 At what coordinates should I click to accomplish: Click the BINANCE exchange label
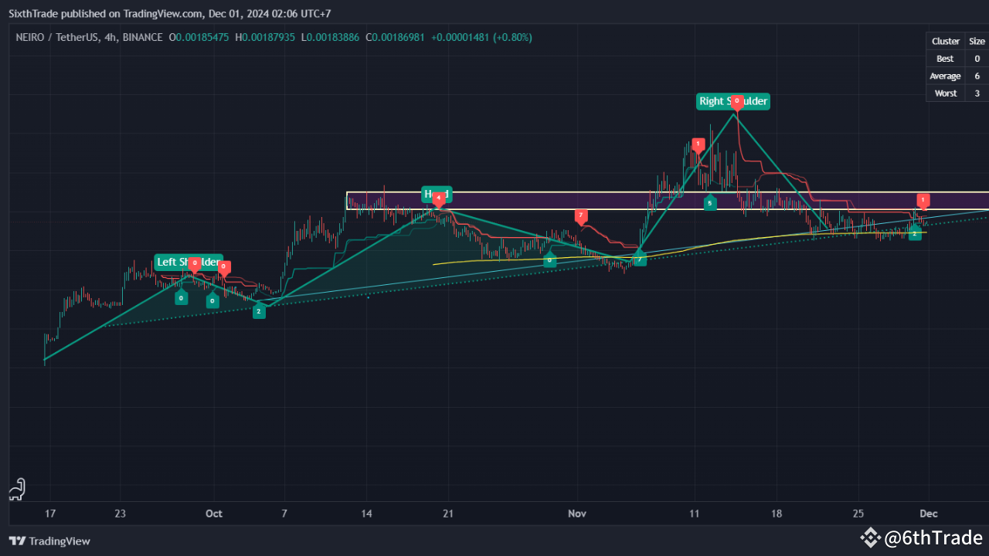pyautogui.click(x=144, y=37)
